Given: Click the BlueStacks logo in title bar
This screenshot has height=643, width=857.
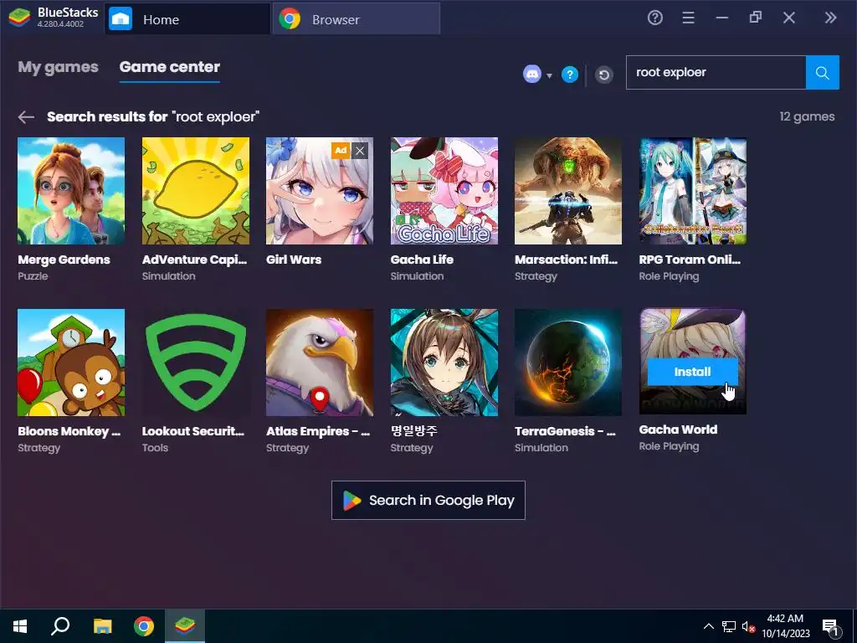Looking at the screenshot, I should point(20,18).
